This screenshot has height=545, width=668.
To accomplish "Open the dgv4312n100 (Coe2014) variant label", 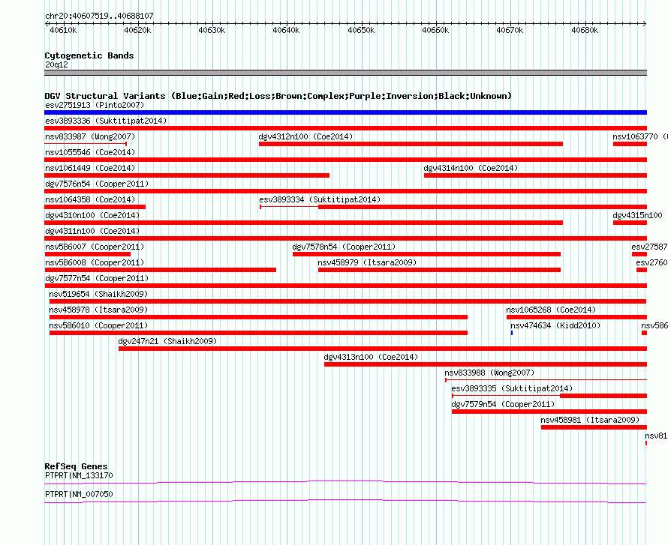I will point(305,136).
